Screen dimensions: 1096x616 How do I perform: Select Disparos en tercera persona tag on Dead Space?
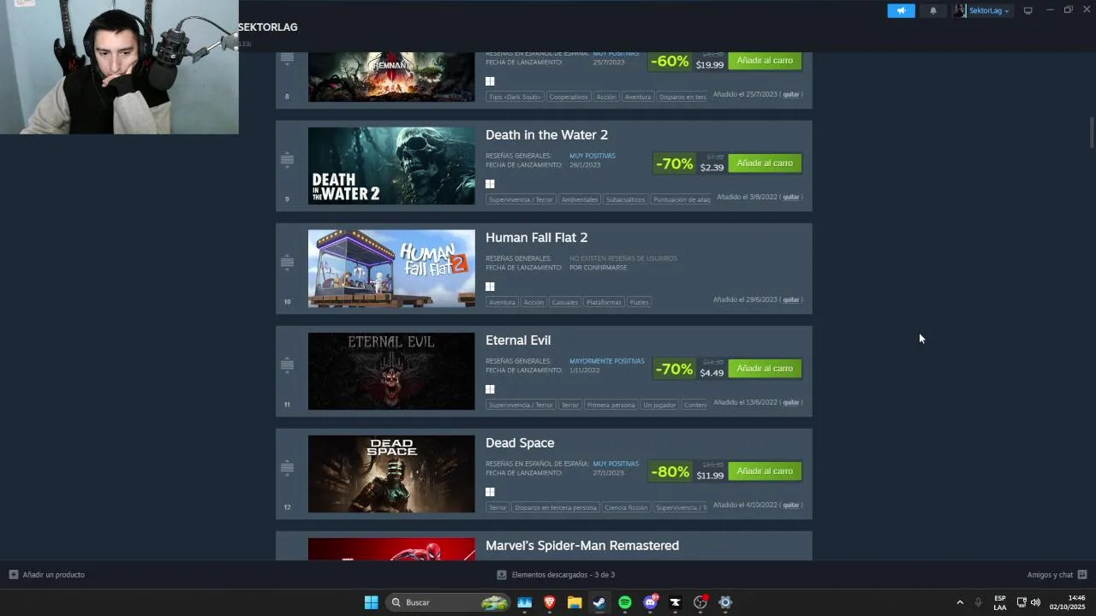click(x=556, y=507)
